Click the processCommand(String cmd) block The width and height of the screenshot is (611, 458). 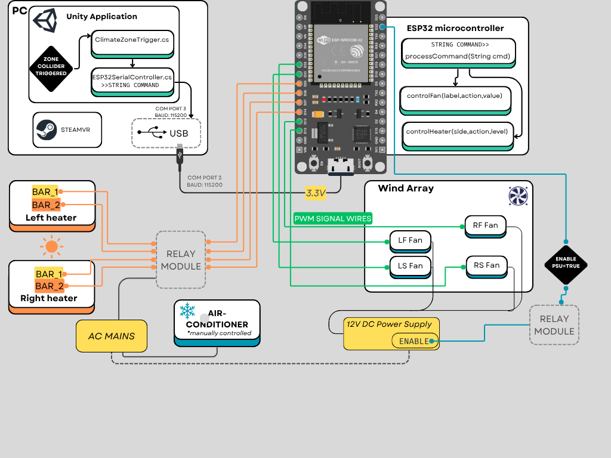click(x=458, y=55)
